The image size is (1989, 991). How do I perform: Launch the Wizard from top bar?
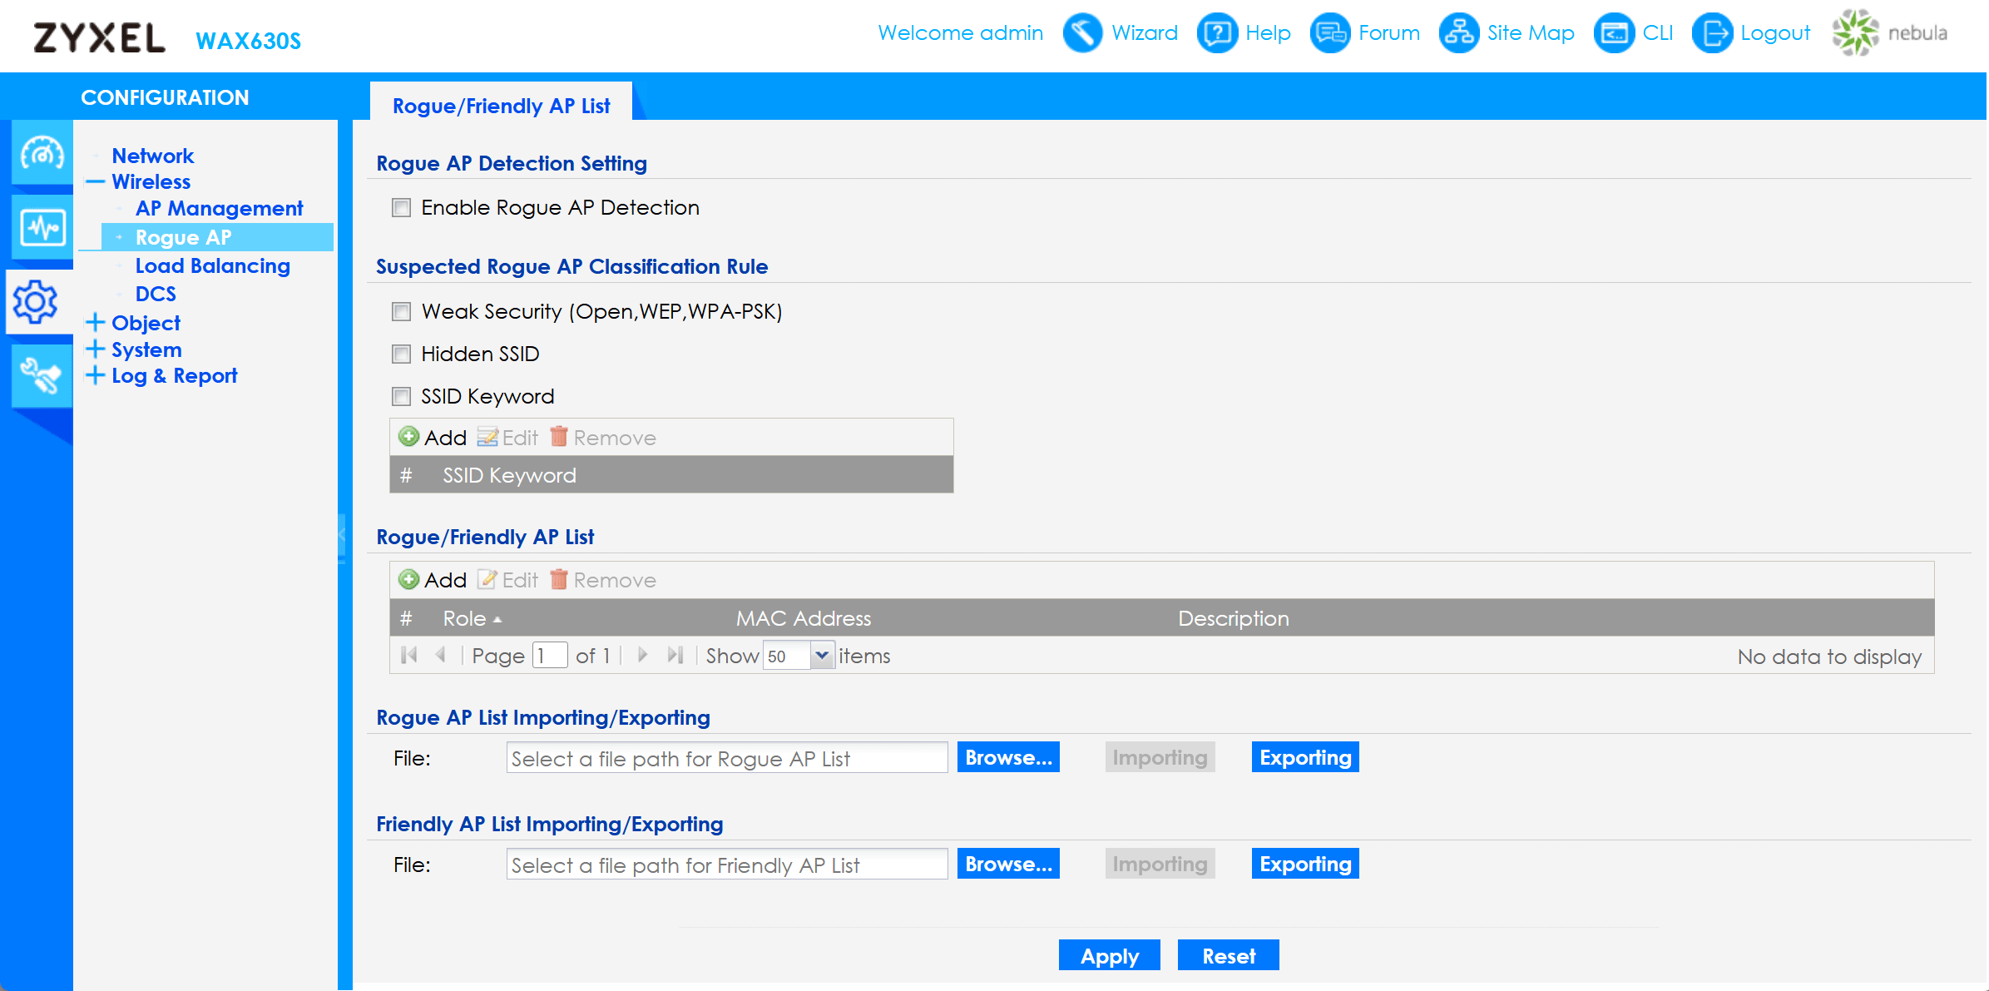tap(1082, 33)
